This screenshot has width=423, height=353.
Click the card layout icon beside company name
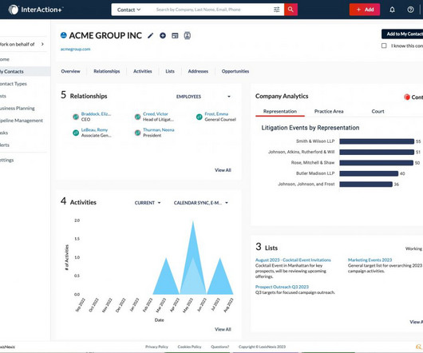175,36
